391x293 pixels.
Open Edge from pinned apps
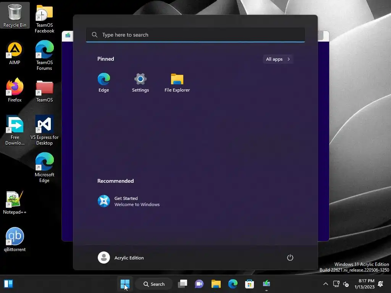click(104, 83)
